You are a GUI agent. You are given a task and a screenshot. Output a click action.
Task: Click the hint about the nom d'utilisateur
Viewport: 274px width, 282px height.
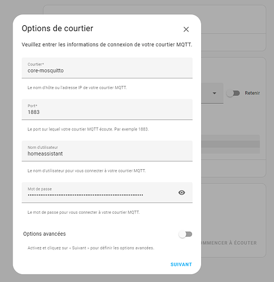pyautogui.click(x=86, y=171)
